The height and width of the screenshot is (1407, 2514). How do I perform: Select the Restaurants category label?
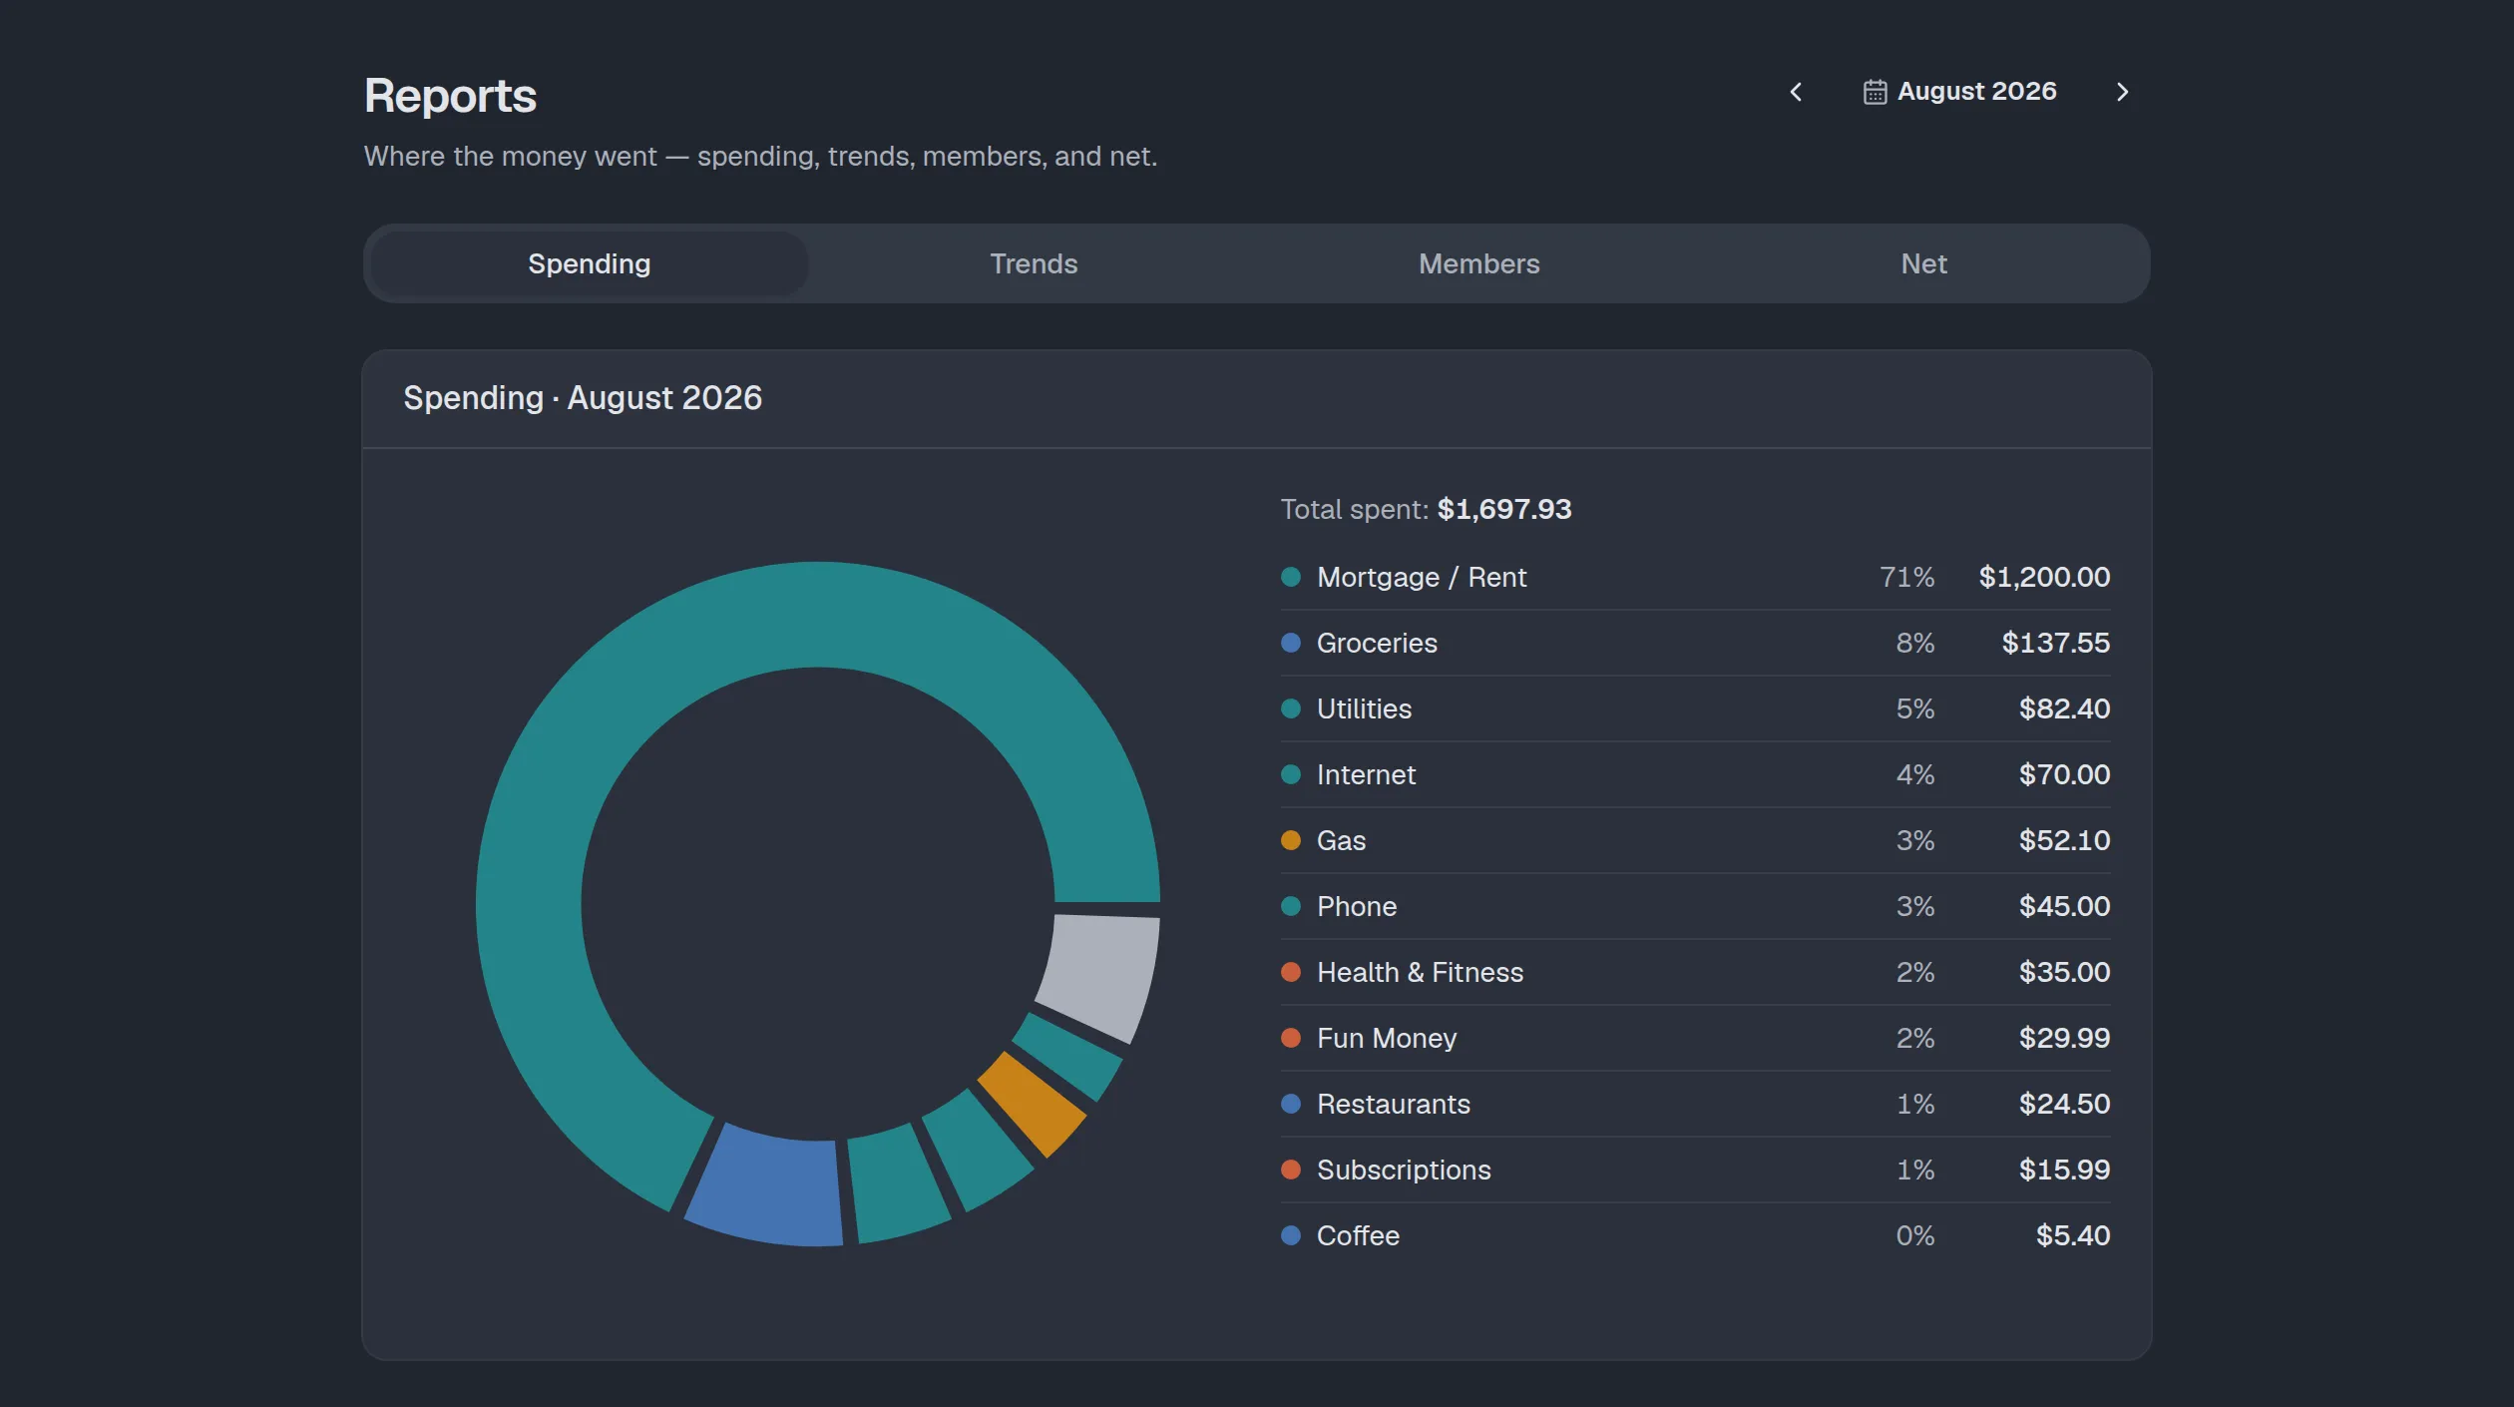1394,1104
